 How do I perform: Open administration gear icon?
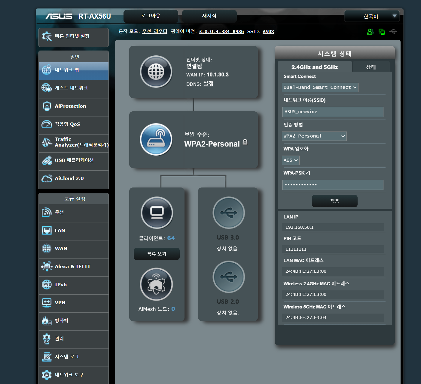[x=47, y=339]
